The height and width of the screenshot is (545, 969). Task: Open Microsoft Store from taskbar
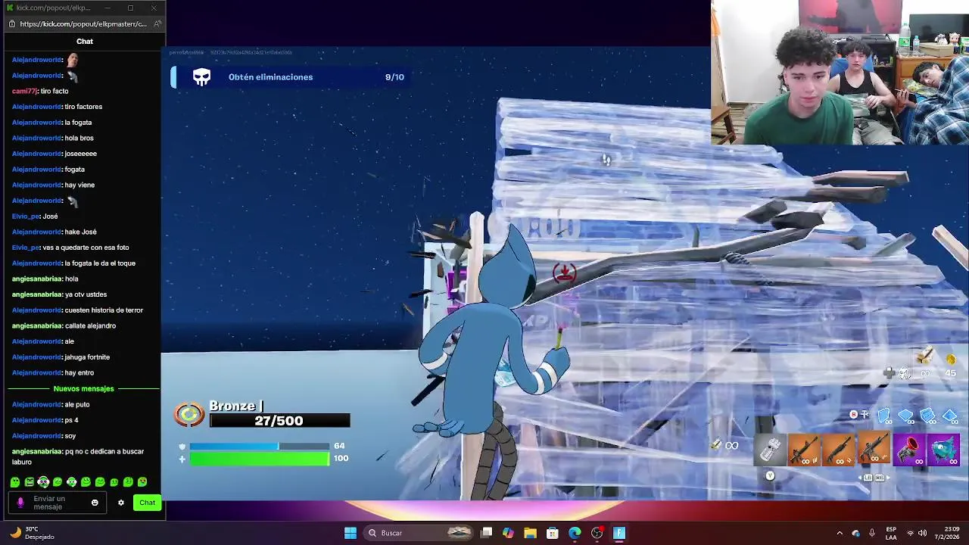pos(553,533)
